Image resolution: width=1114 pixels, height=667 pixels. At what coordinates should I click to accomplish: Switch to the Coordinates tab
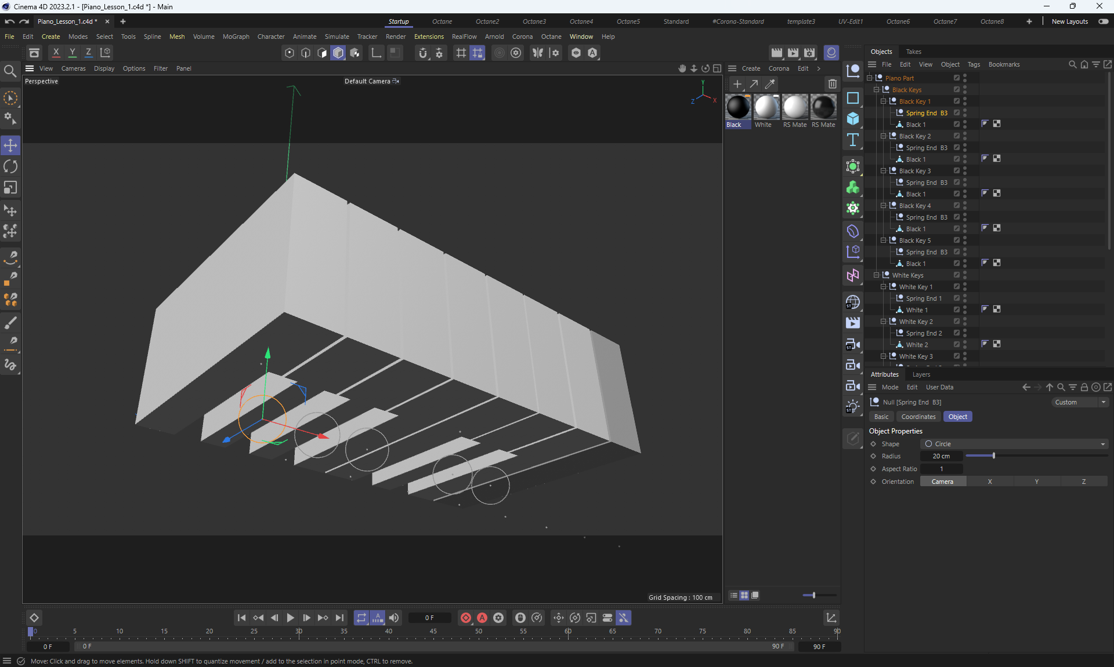pyautogui.click(x=918, y=417)
